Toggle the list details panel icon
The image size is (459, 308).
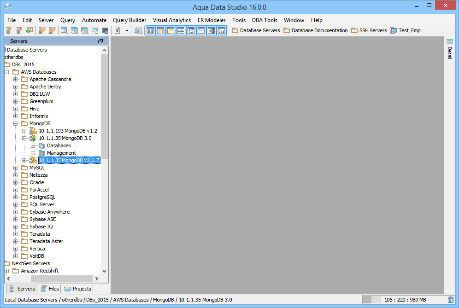[x=201, y=30]
